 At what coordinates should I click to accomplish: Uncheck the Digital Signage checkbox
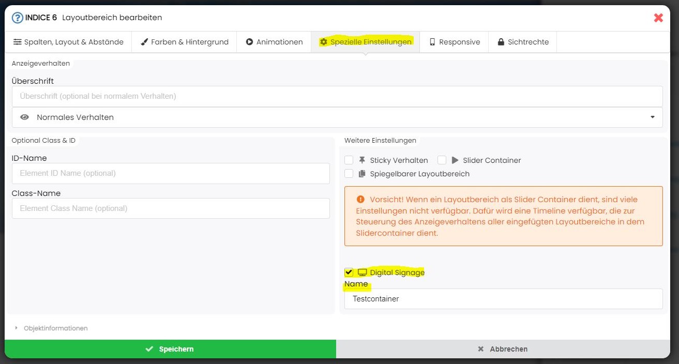[x=349, y=272]
